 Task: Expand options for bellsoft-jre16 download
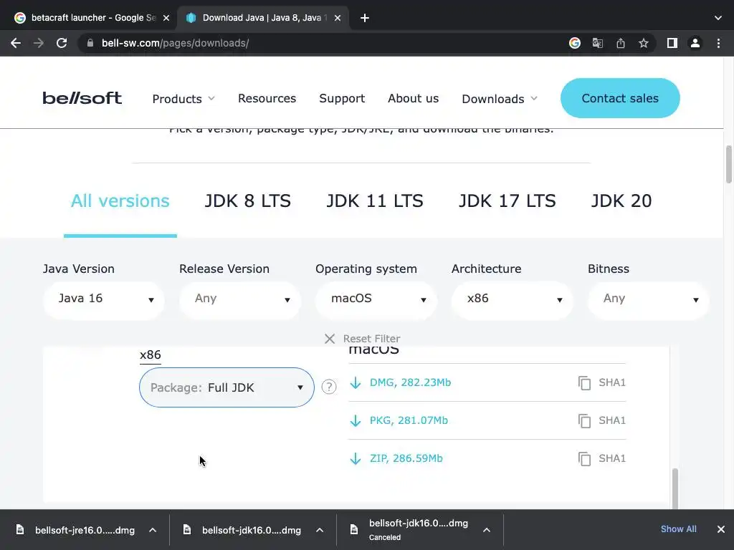[153, 530]
